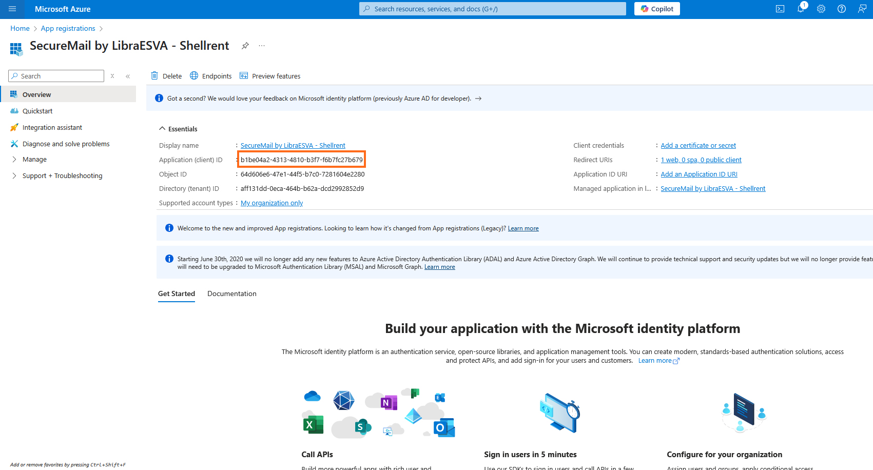Click the Sign in users illustration
This screenshot has height=470, width=873.
tap(560, 413)
